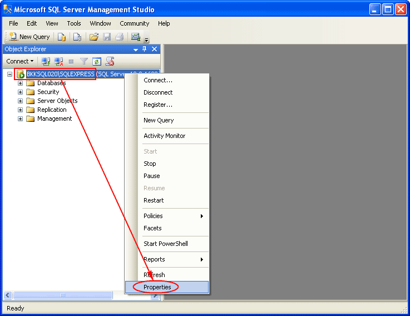The height and width of the screenshot is (316, 410).
Task: Choose Activity Monitor in the context menu
Action: click(x=167, y=136)
